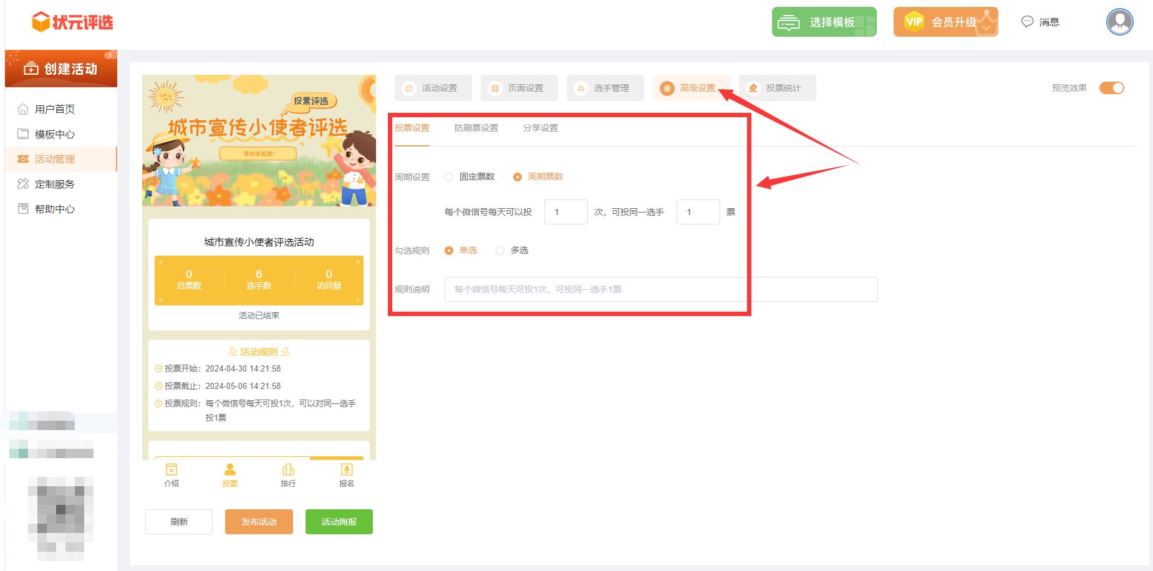The height and width of the screenshot is (571, 1153).
Task: Switch to the 防刷票设置 tab
Action: [x=476, y=128]
